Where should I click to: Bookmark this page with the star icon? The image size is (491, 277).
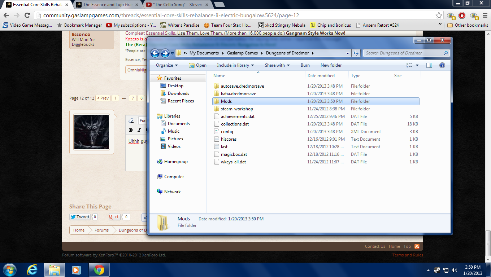click(439, 16)
